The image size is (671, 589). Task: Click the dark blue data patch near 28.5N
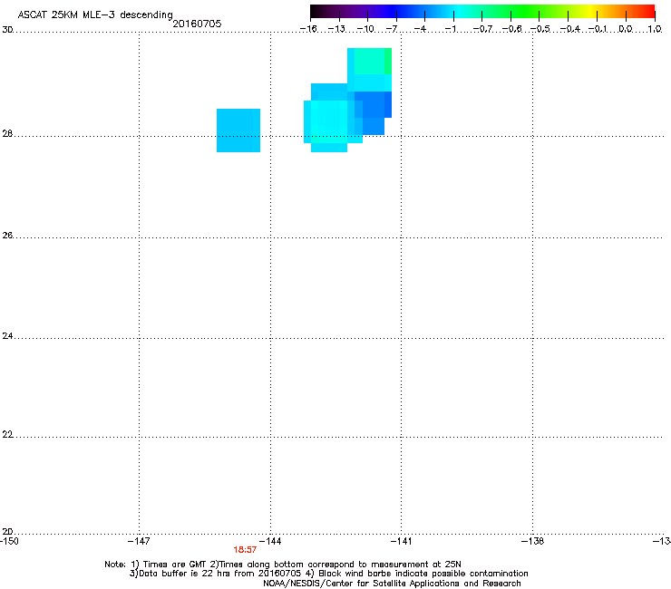click(373, 105)
